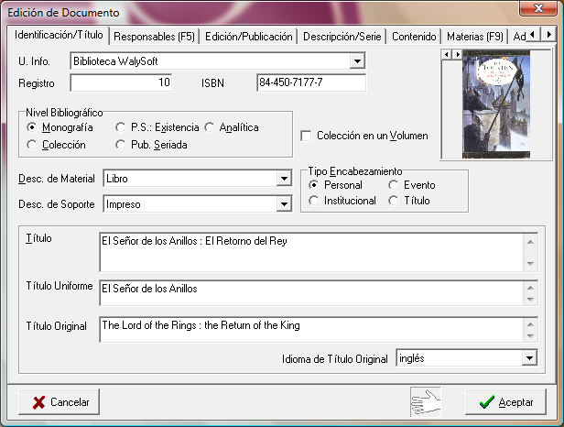Open the U. Info. dropdown list
Screen dimensions: 564x427
(x=357, y=61)
